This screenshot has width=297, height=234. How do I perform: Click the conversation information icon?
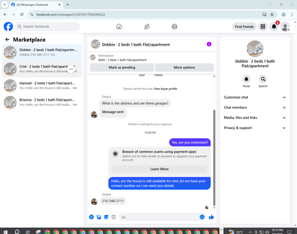pos(209,44)
